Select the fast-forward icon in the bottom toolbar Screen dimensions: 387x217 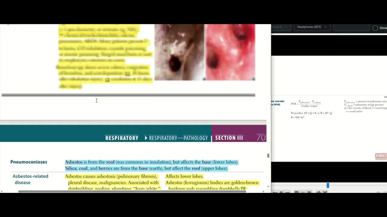287,192
